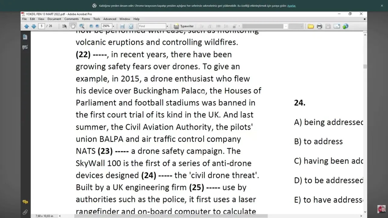Click the PDF icon in title bar
The image size is (388, 218).
[x=23, y=14]
